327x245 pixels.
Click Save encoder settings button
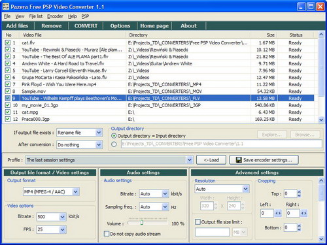coord(264,160)
